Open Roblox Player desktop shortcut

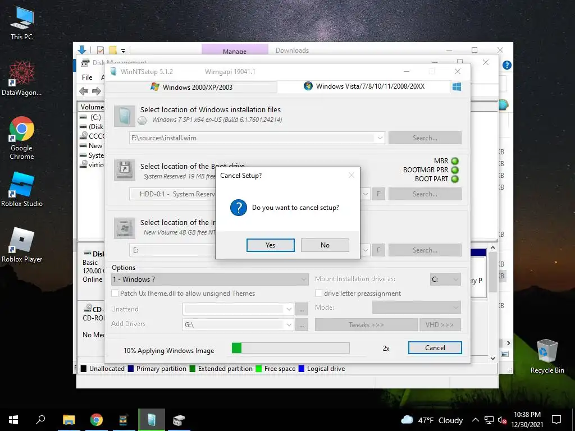(22, 245)
